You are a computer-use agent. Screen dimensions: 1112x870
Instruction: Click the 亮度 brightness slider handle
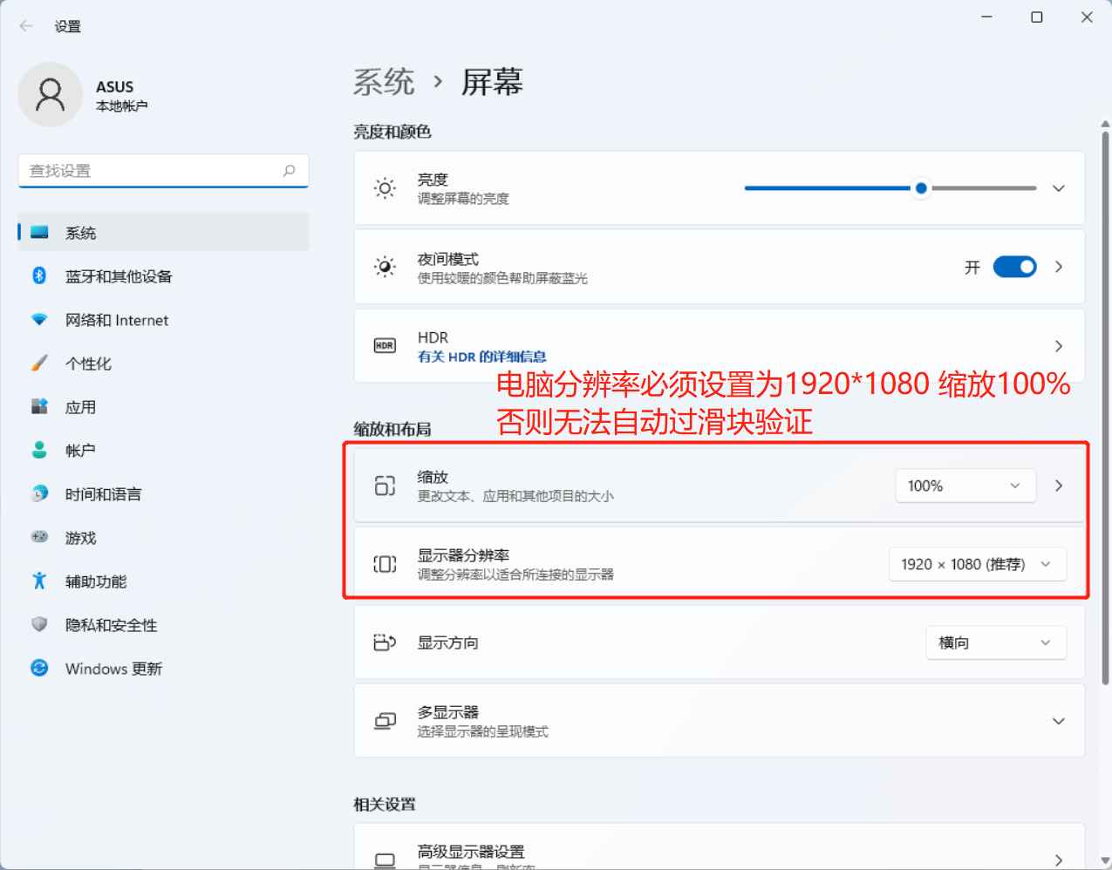click(x=921, y=188)
